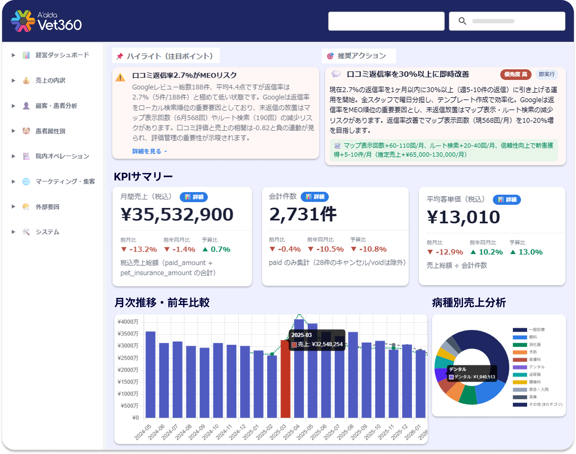Click 詳細 button on 会計件数 card
The height and width of the screenshot is (454, 576).
coord(314,197)
